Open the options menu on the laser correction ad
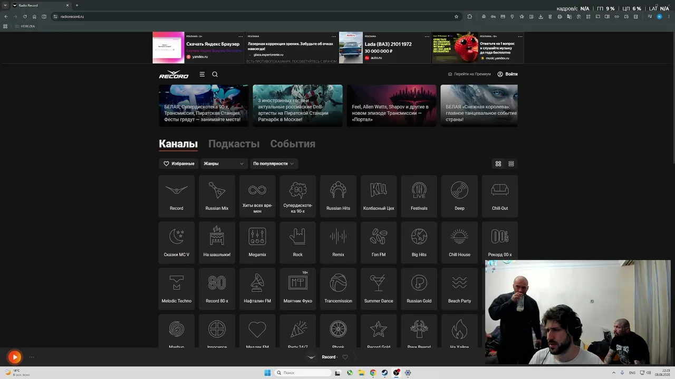Viewport: 675px width, 379px height. [334, 36]
